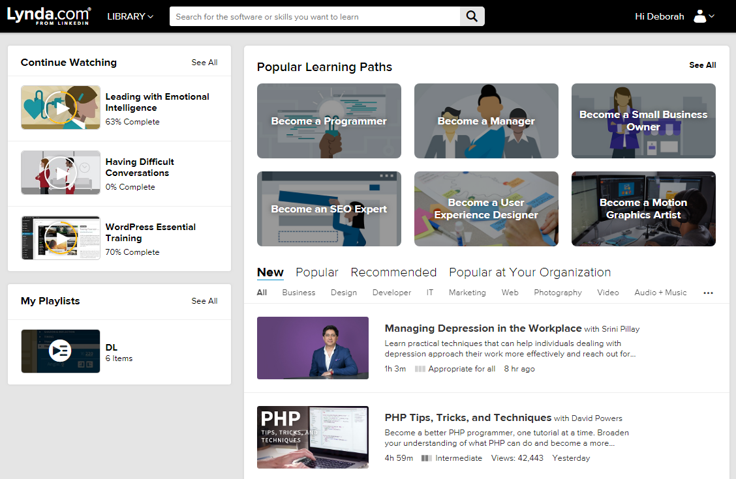Viewport: 736px width, 479px height.
Task: Open Become a Motion Graphics Artist path
Action: tap(643, 209)
